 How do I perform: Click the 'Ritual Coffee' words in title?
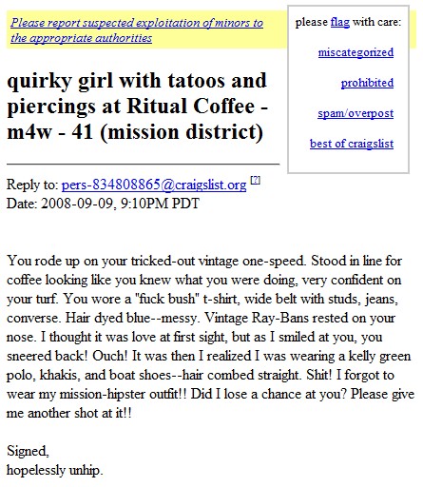click(x=190, y=106)
